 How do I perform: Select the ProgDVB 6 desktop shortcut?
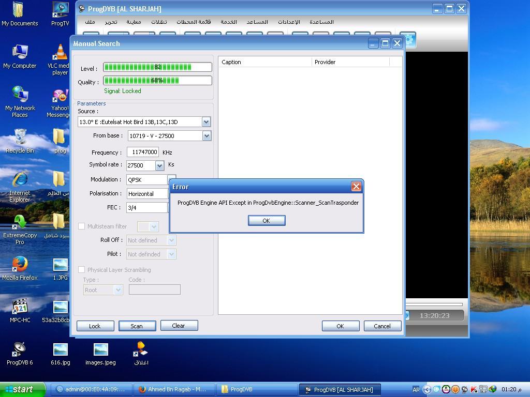[20, 354]
